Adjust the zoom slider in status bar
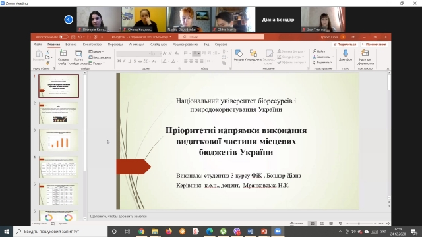The width and height of the screenshot is (422, 237). pos(359,224)
